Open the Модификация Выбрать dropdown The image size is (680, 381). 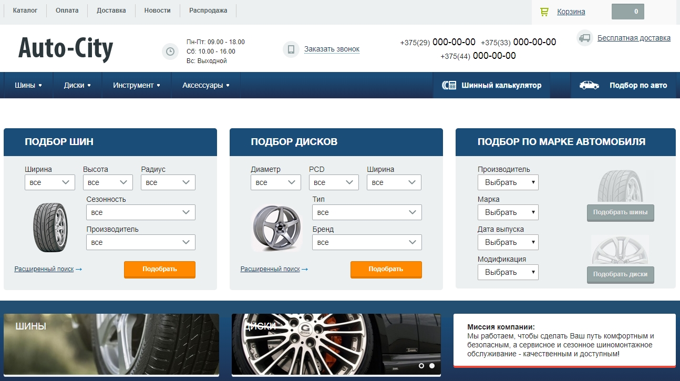pyautogui.click(x=508, y=272)
